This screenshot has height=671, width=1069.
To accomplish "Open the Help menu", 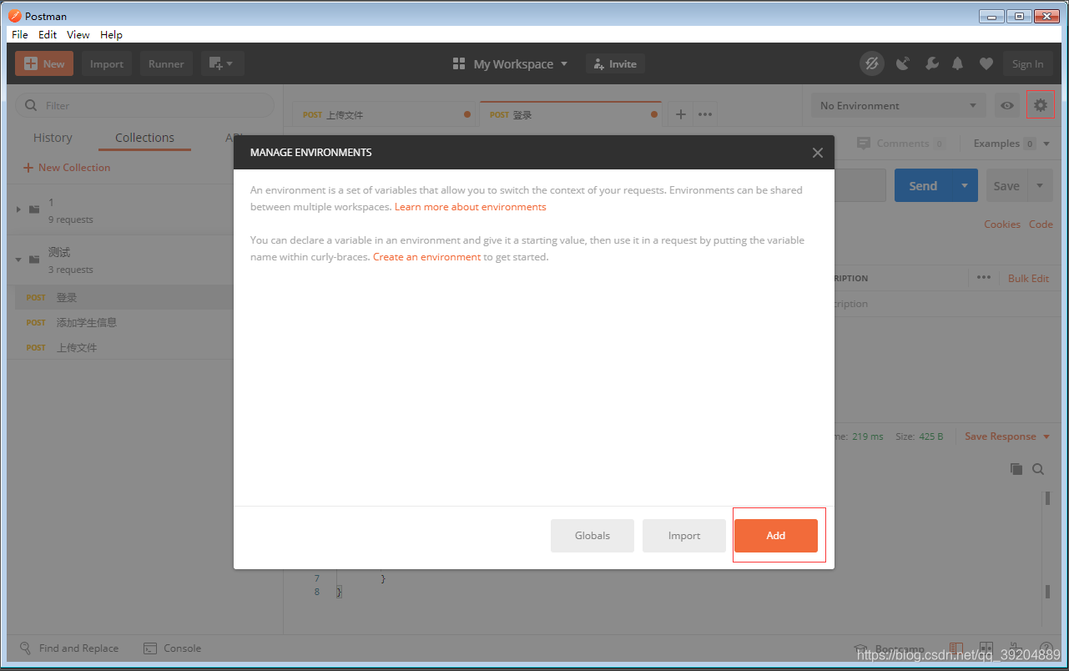I will coord(111,35).
